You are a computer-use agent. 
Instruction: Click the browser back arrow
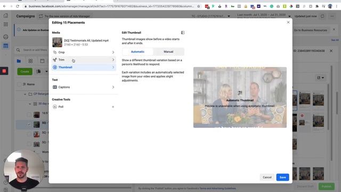(x=5, y=6)
